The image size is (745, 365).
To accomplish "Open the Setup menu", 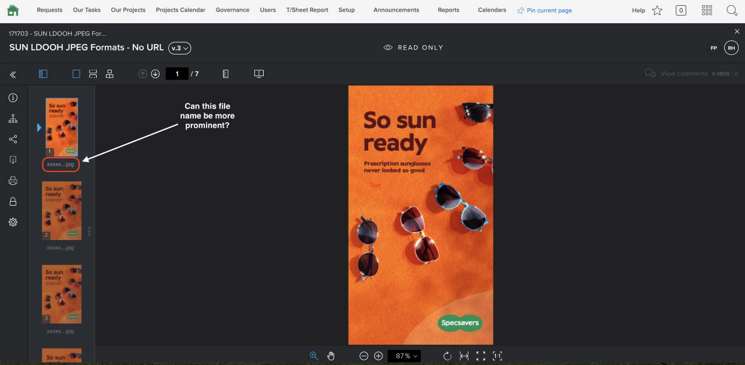I will pos(346,10).
